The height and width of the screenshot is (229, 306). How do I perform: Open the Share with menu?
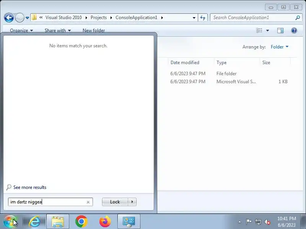pyautogui.click(x=58, y=31)
